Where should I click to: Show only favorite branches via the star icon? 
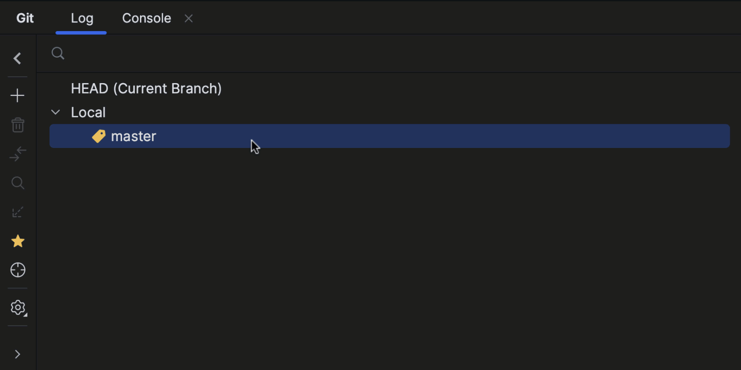point(17,241)
